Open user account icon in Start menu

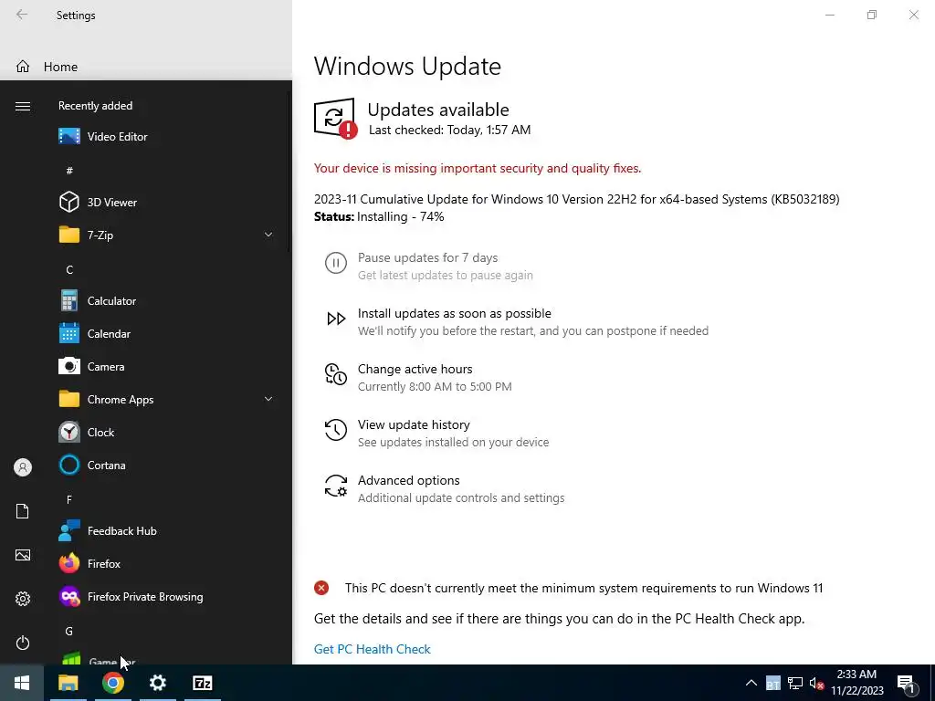(23, 467)
